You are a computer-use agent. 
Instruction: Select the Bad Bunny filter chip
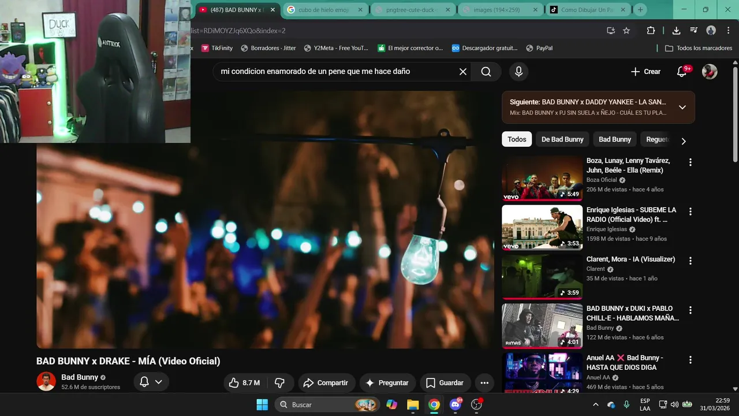coord(615,139)
